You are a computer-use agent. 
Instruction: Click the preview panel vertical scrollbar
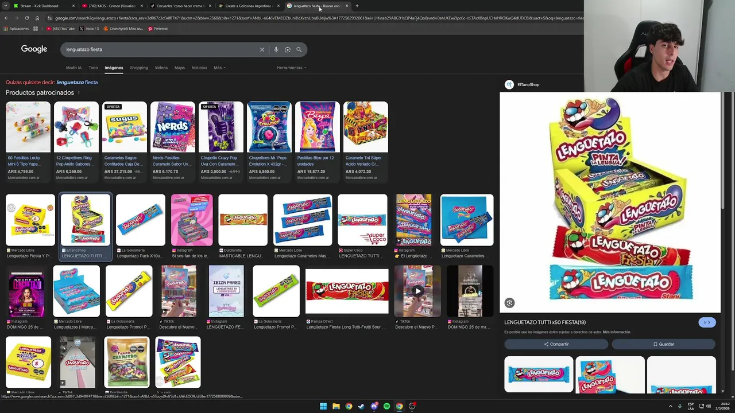tap(723, 149)
